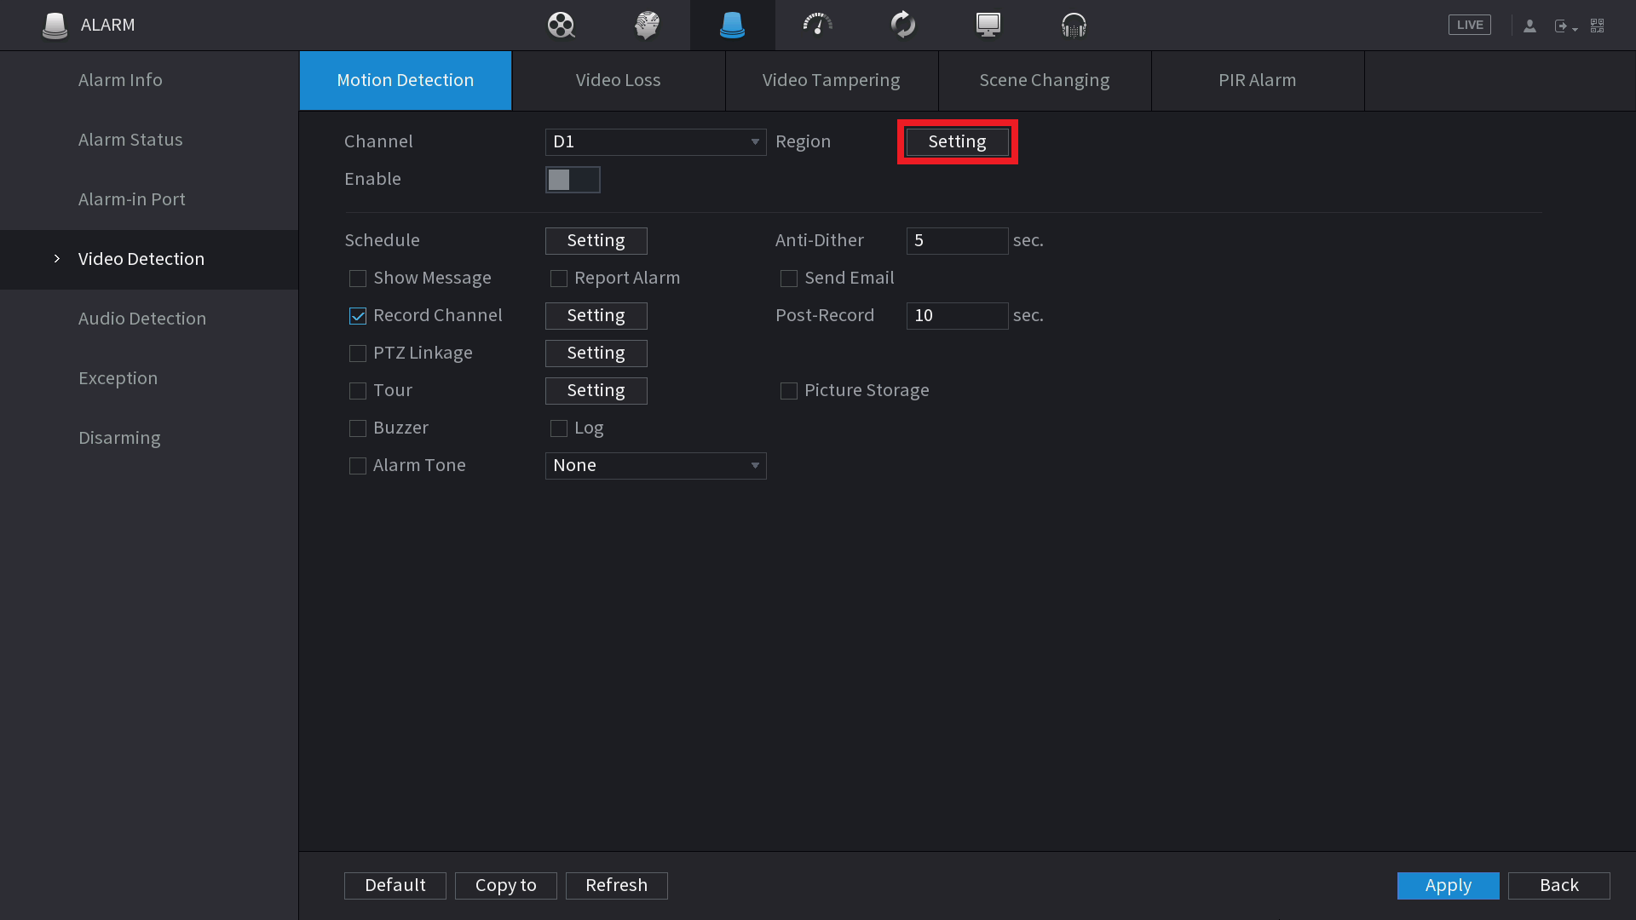Uncheck the Record Channel checkbox
Viewport: 1636px width, 920px height.
coord(358,316)
